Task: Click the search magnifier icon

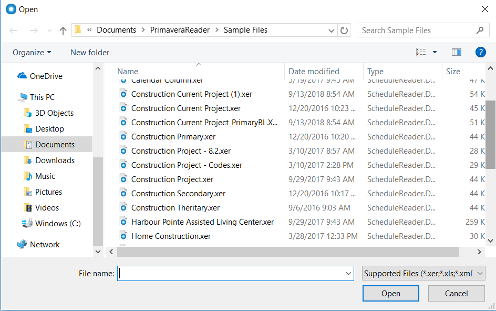Action: (x=480, y=30)
